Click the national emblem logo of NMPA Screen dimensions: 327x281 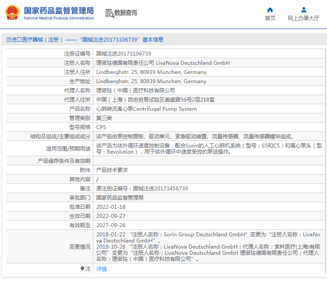pyautogui.click(x=12, y=13)
